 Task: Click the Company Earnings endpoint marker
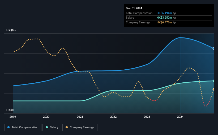(213, 89)
